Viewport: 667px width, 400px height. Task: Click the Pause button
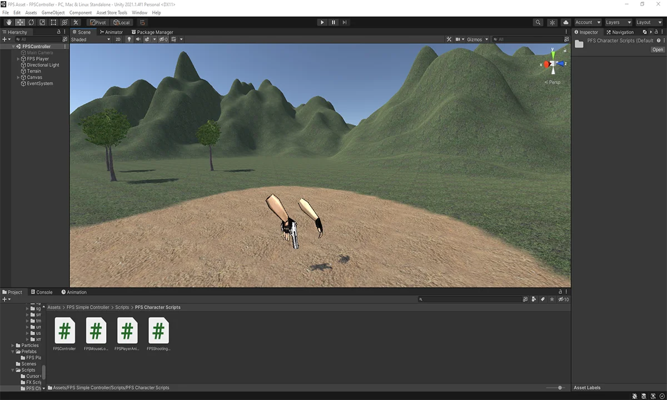click(333, 22)
